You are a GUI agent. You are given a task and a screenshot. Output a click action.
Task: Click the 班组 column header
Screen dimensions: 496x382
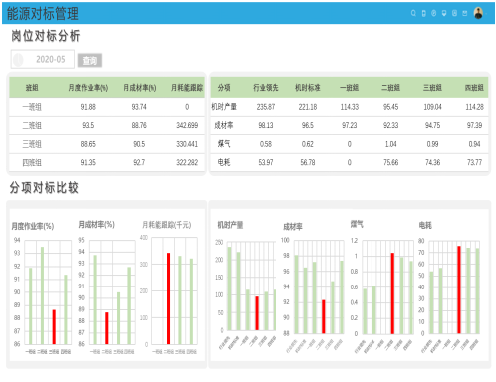32,88
